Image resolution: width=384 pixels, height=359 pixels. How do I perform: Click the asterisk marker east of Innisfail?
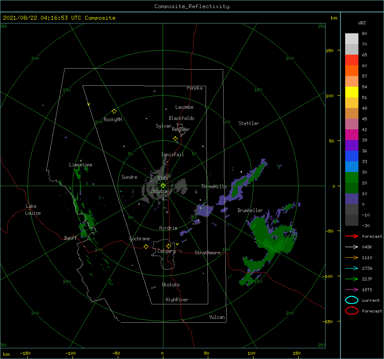[203, 146]
